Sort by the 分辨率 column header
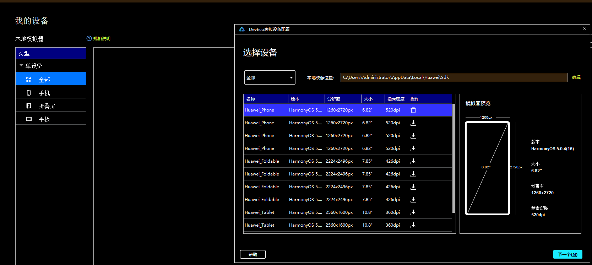Screen dimensions: 592x265 click(343, 99)
